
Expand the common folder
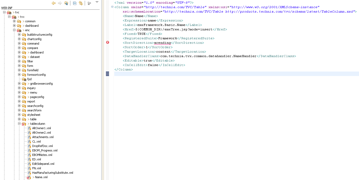(14, 21)
